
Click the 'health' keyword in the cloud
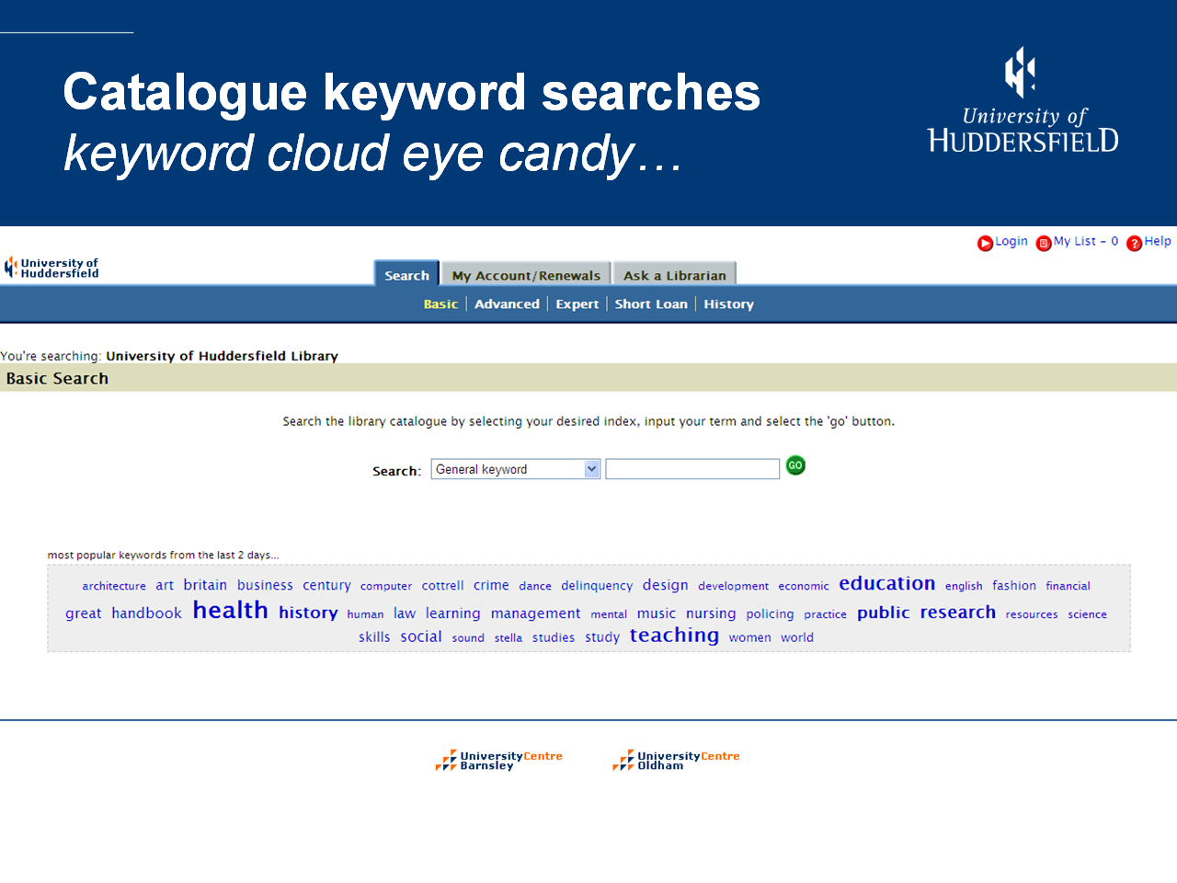pyautogui.click(x=230, y=611)
